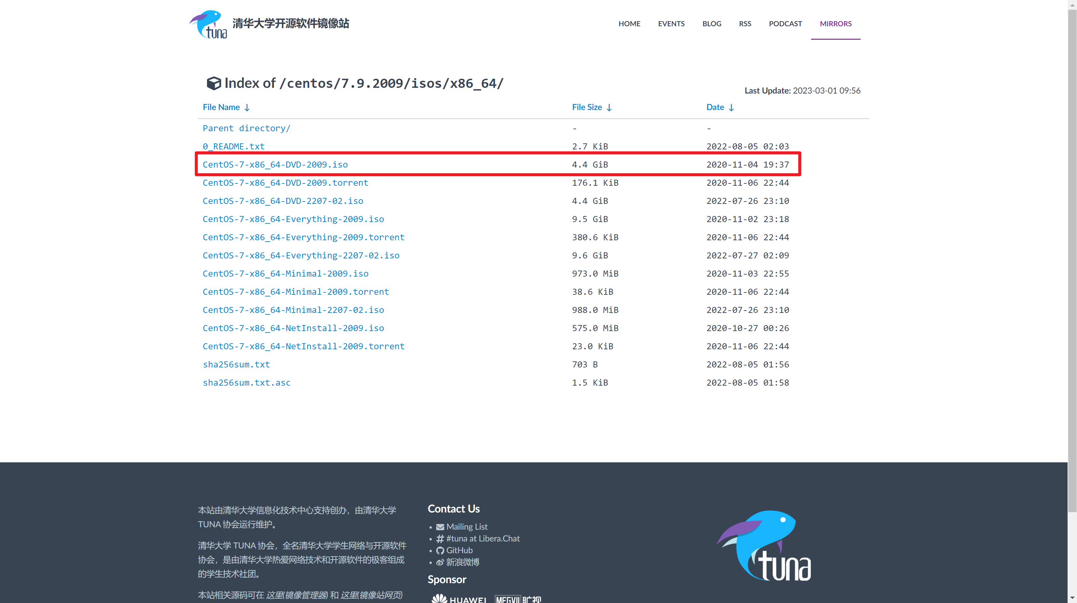Click the GitHub icon under Contact Us
Screen dimensions: 1077x603
pos(440,551)
